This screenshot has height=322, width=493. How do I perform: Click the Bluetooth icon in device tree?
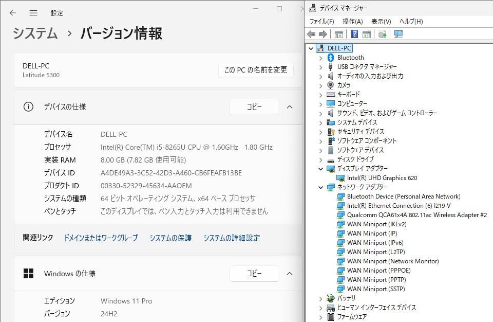pyautogui.click(x=330, y=57)
